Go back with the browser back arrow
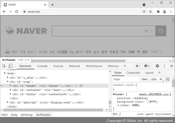The image size is (175, 123). [4, 12]
